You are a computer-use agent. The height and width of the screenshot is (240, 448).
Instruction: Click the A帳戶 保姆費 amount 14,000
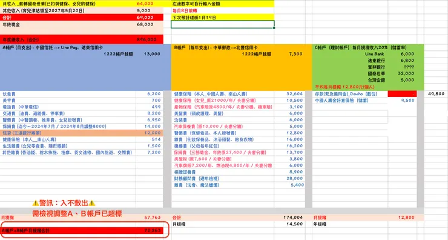153,127
